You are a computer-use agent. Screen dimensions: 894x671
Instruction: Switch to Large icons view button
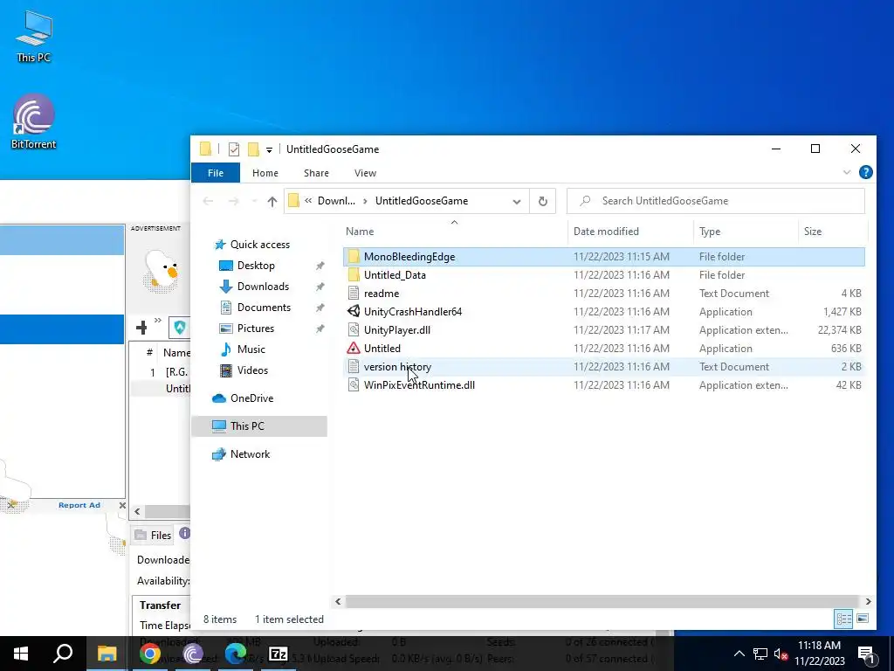coord(863,619)
